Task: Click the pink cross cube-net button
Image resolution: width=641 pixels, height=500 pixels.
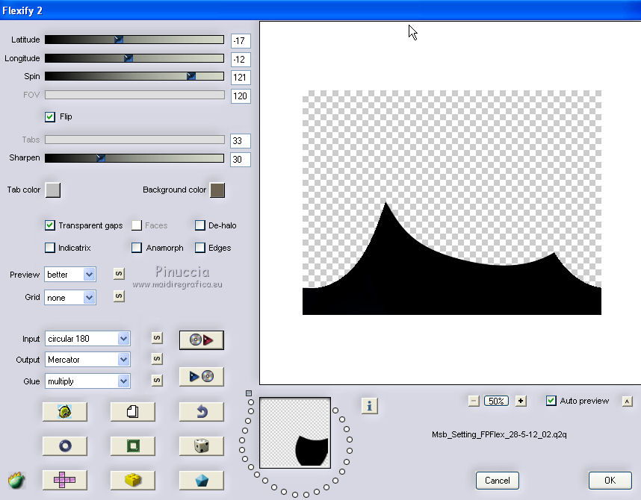Action: (64, 480)
